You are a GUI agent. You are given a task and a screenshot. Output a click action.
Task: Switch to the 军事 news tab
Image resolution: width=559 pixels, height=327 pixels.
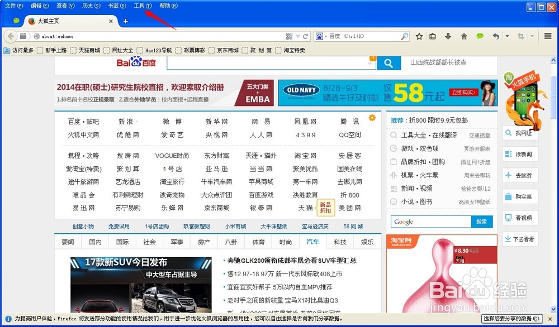click(177, 242)
